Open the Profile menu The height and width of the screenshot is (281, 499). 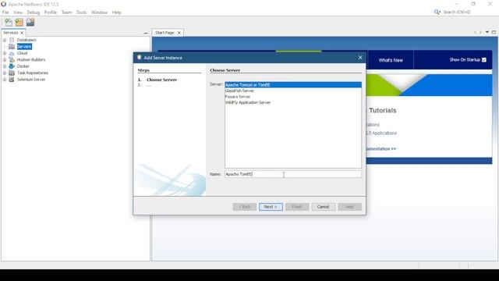pyautogui.click(x=50, y=12)
